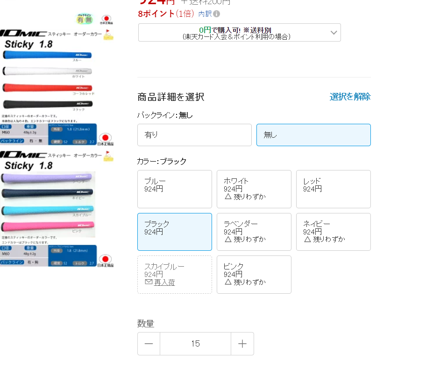Pick the ネイビー color option
440x368 pixels.
point(333,232)
